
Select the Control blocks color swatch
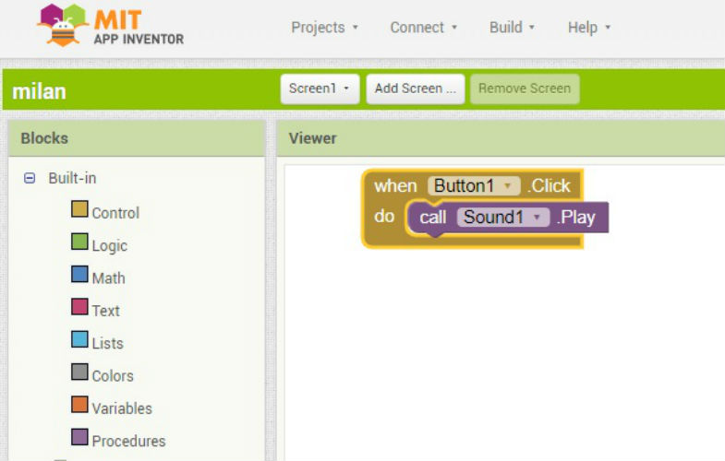(79, 208)
